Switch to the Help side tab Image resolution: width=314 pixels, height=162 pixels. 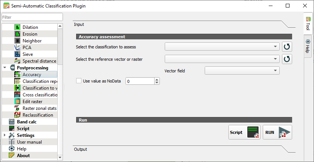[x=308, y=46]
